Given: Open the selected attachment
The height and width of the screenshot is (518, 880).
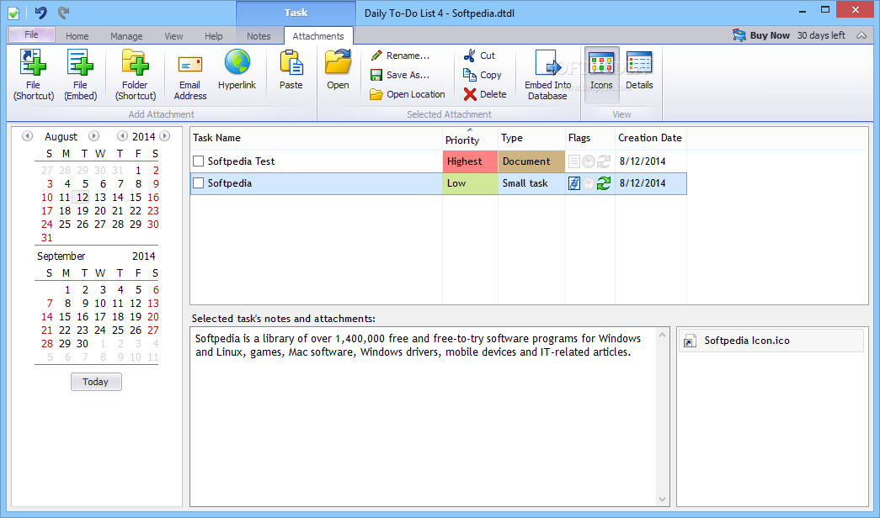Looking at the screenshot, I should (338, 70).
